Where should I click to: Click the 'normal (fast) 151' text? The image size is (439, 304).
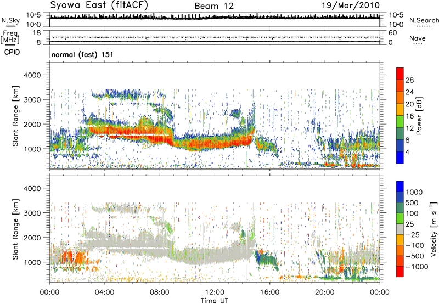pyautogui.click(x=82, y=54)
